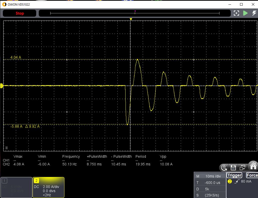Screen dimensions: 258x198
Task: Open the timebase M 10ms/div setting
Action: [210, 176]
